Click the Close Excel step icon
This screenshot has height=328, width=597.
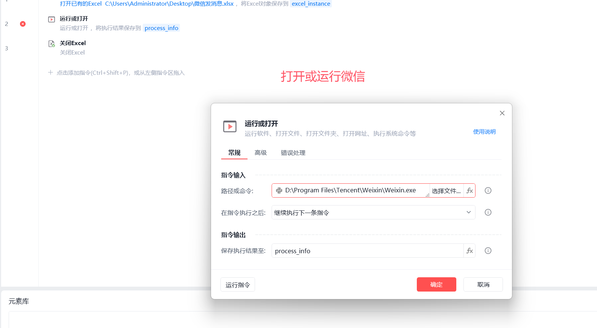pyautogui.click(x=52, y=44)
